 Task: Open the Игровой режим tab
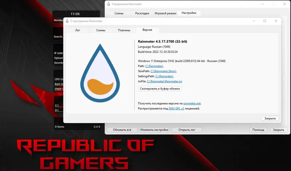[166, 13]
